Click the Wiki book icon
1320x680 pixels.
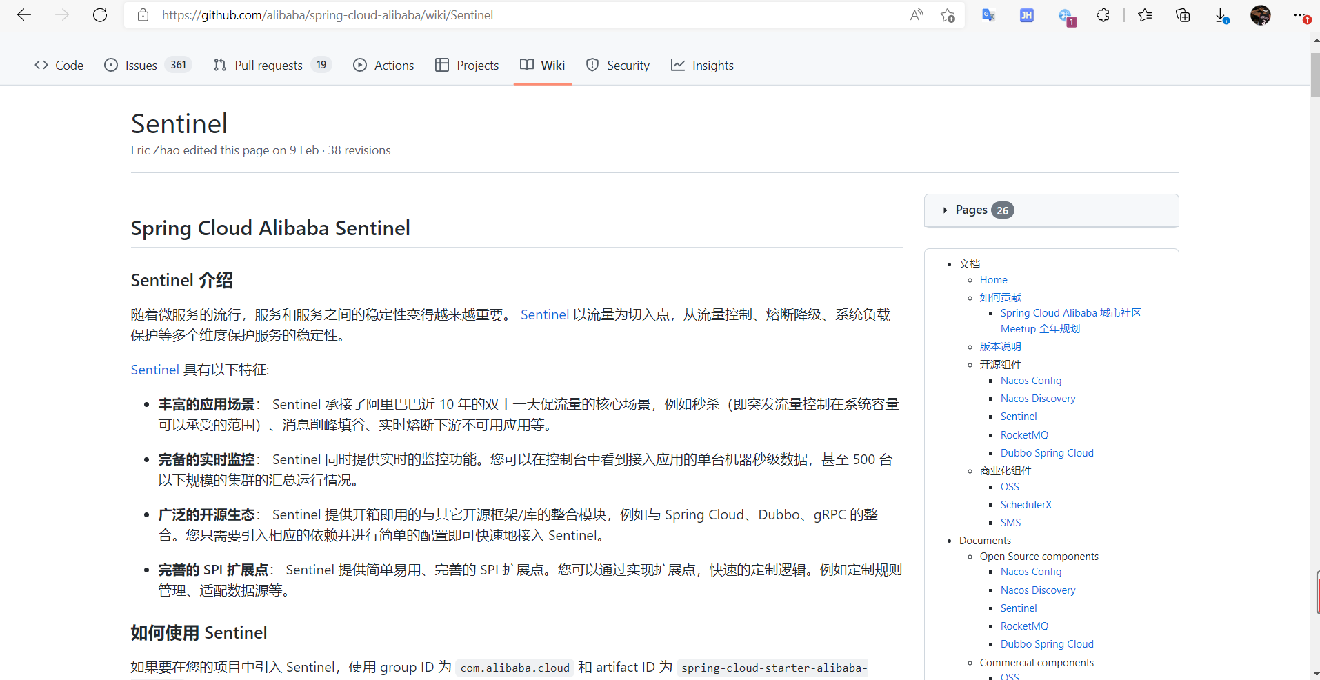point(527,65)
